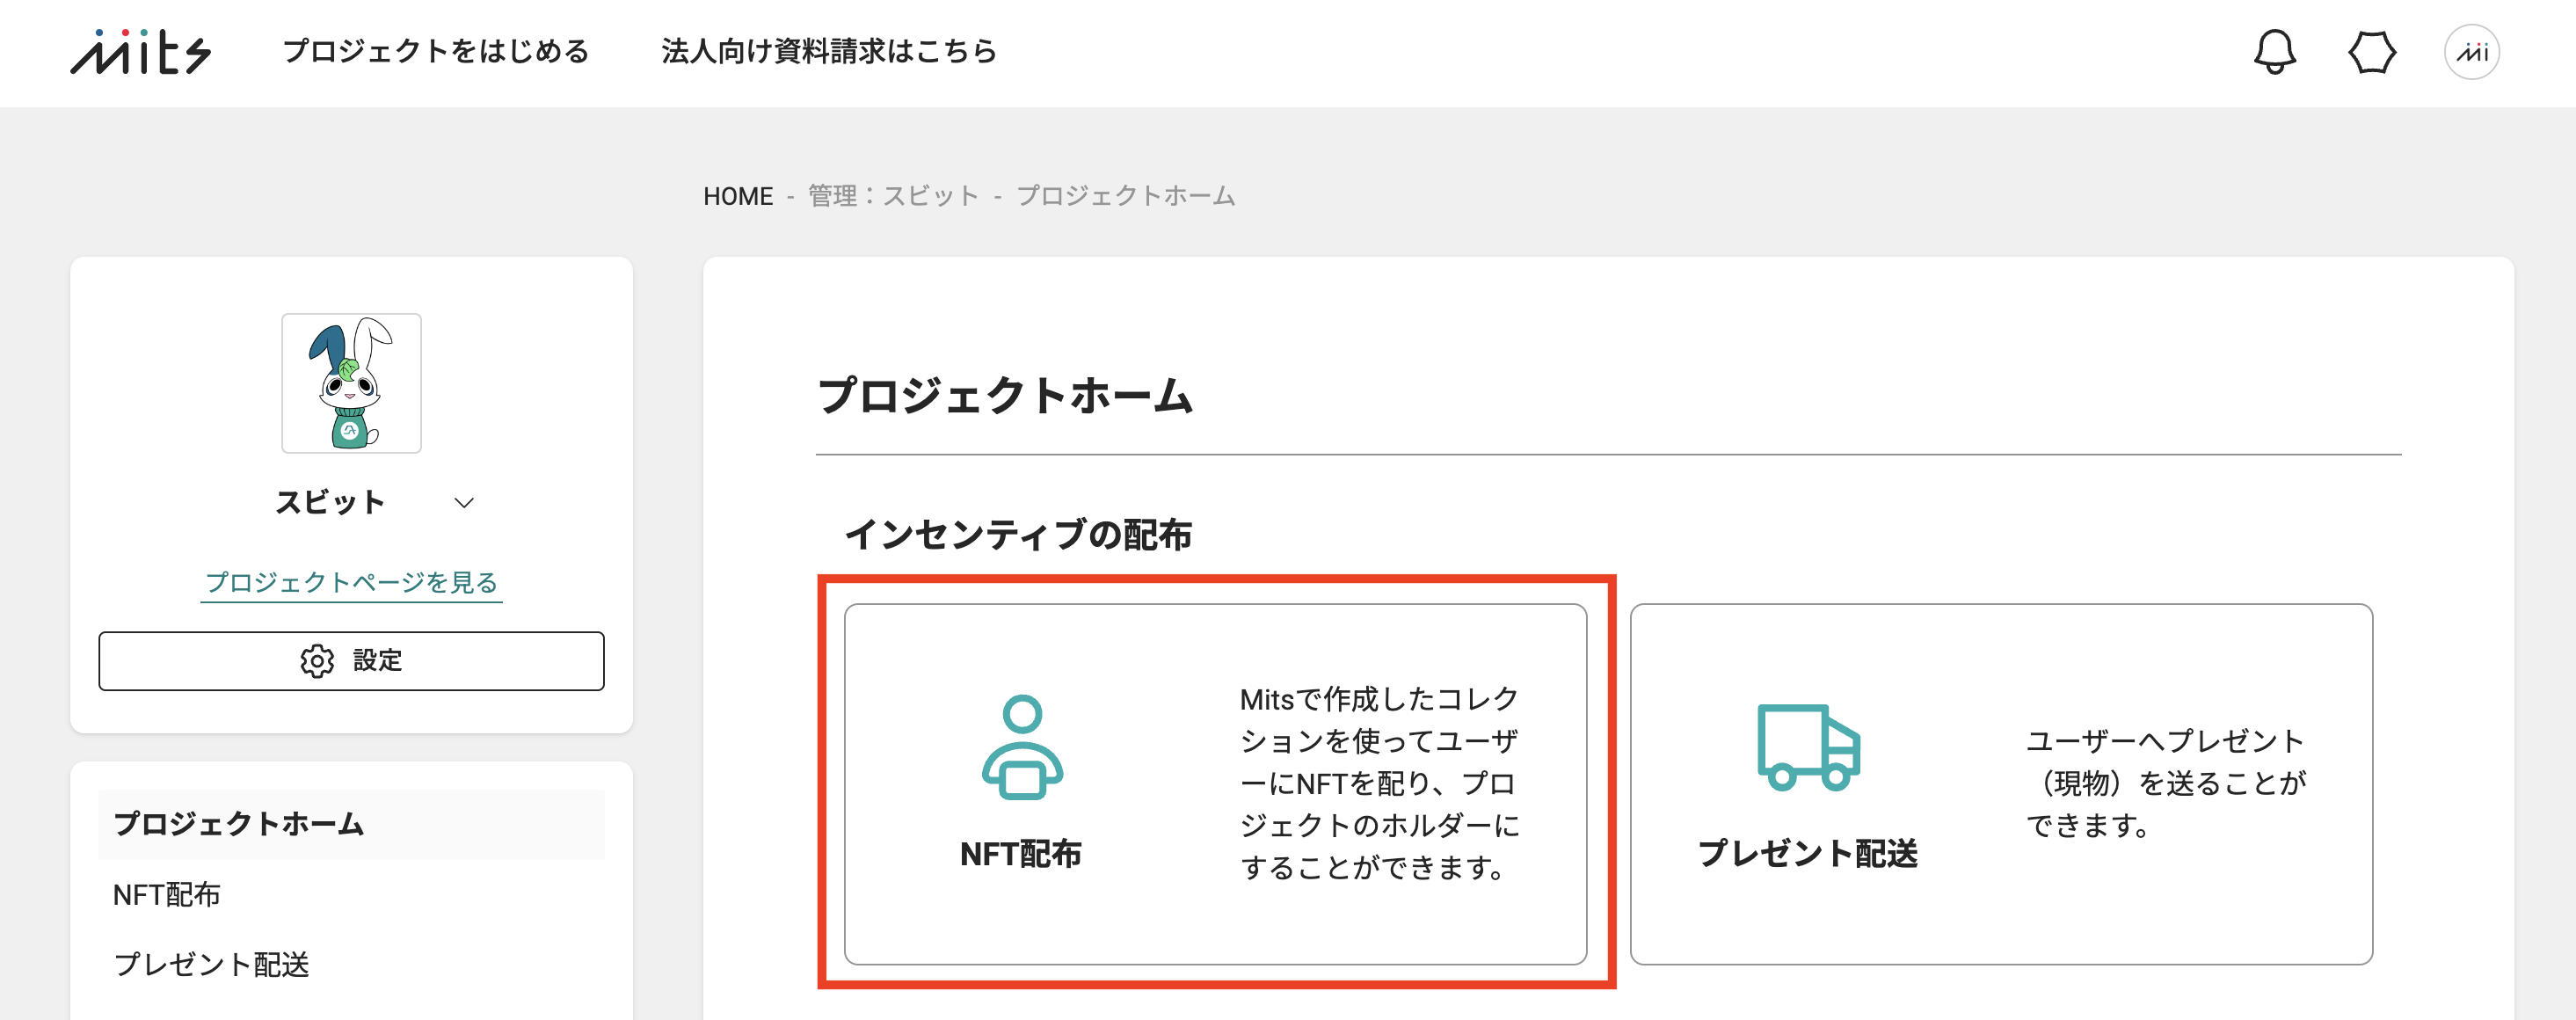Click the プレゼント配送 card title text
Viewport: 2576px width, 1020px height.
(x=1808, y=854)
